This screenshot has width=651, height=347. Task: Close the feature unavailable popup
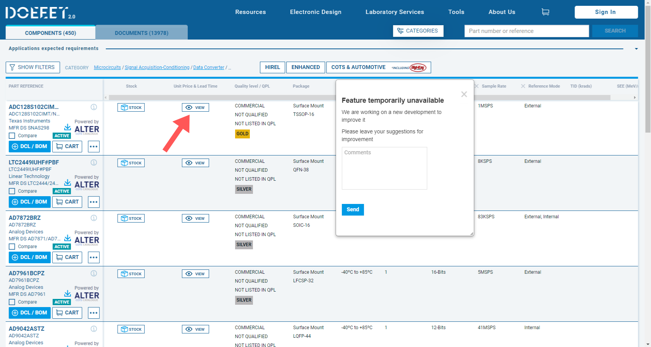tap(464, 94)
